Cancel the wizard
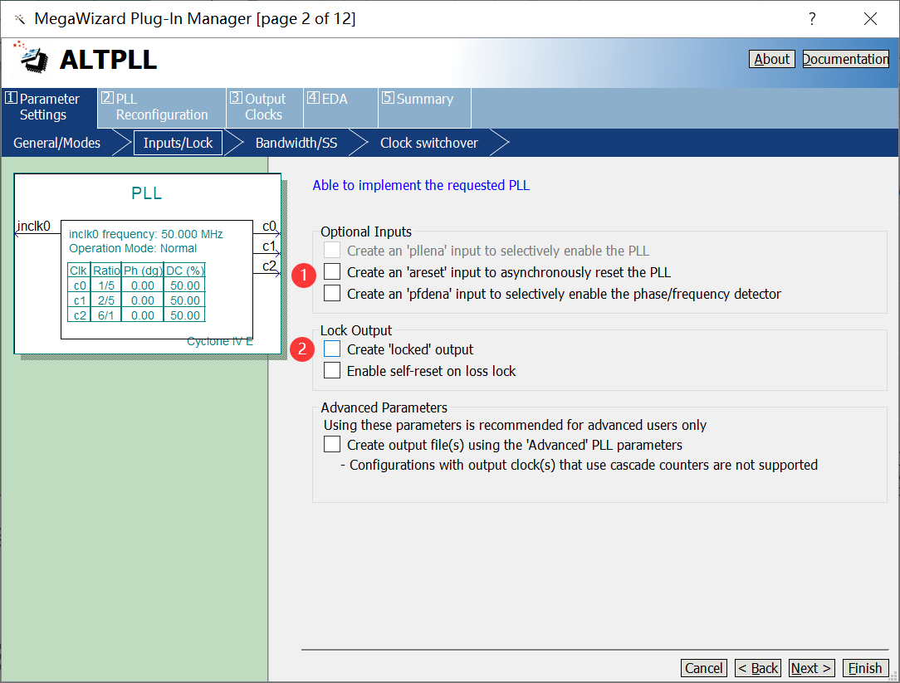The height and width of the screenshot is (683, 900). (x=704, y=668)
